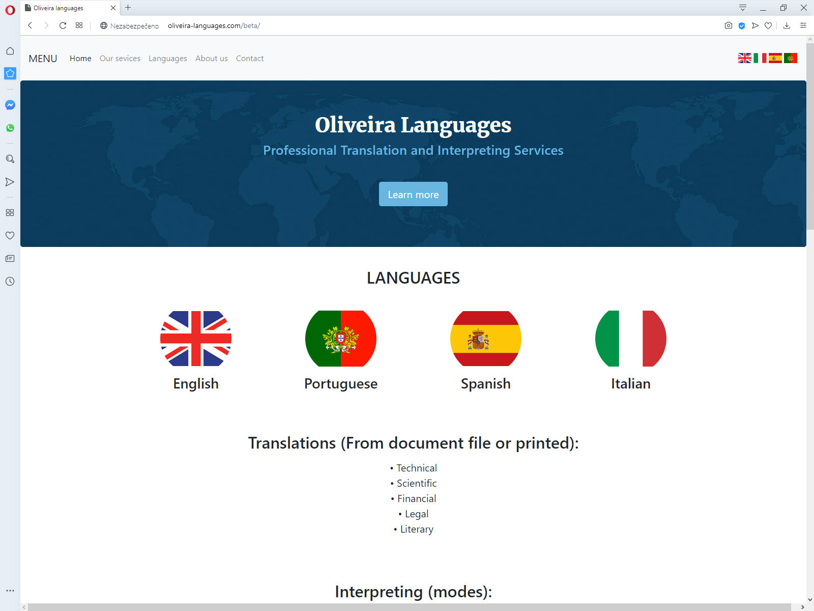Viewport: 814px width, 611px height.
Task: Open the Aria/bookmarks star icon in sidebar
Action: point(10,73)
